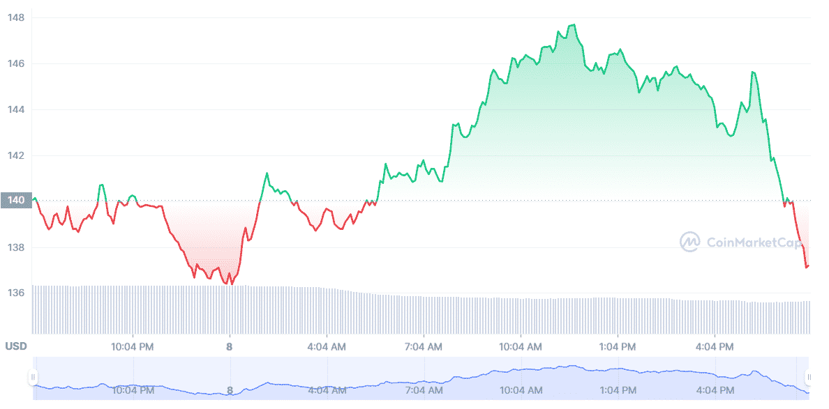Click 10:04 AM on the main time axis
This screenshot has width=829, height=409.
pos(521,346)
